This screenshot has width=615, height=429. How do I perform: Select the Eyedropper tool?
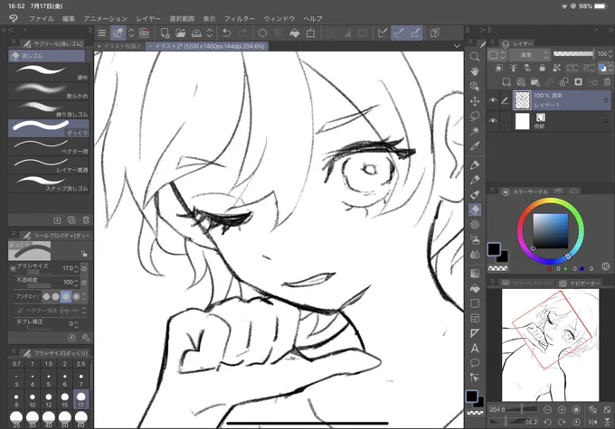pyautogui.click(x=475, y=146)
